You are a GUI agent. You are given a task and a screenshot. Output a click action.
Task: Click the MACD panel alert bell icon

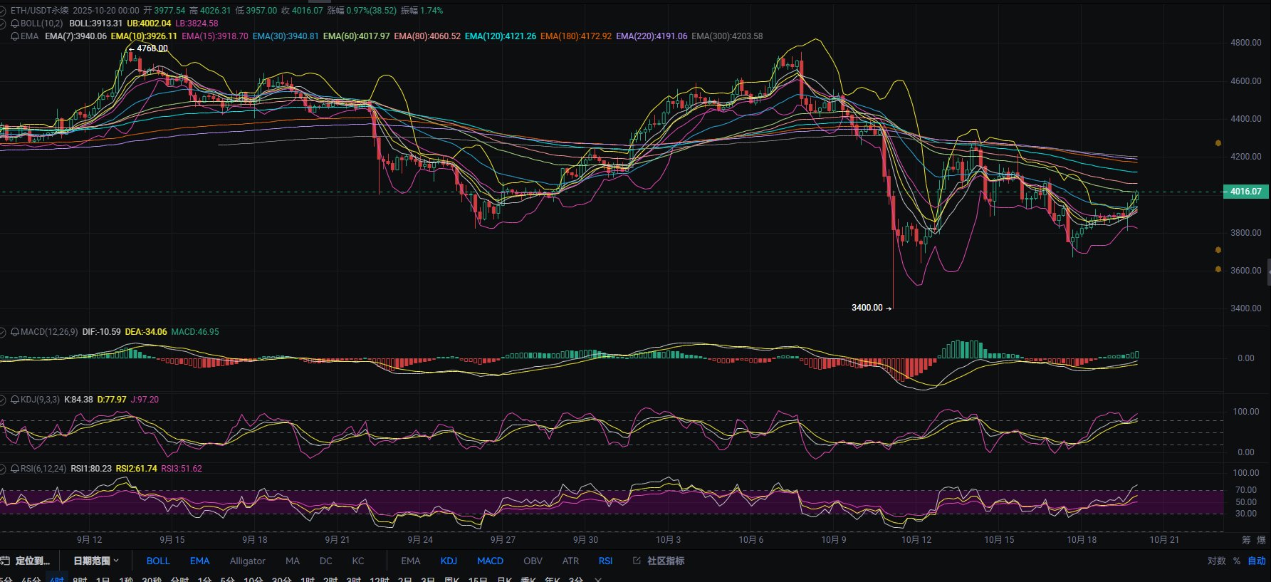(15, 332)
